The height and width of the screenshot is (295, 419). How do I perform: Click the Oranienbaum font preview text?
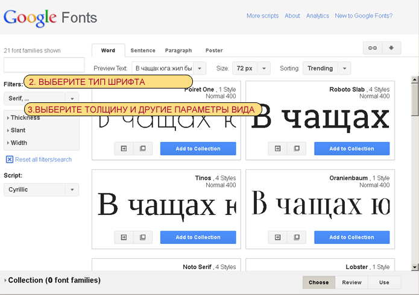coord(321,203)
